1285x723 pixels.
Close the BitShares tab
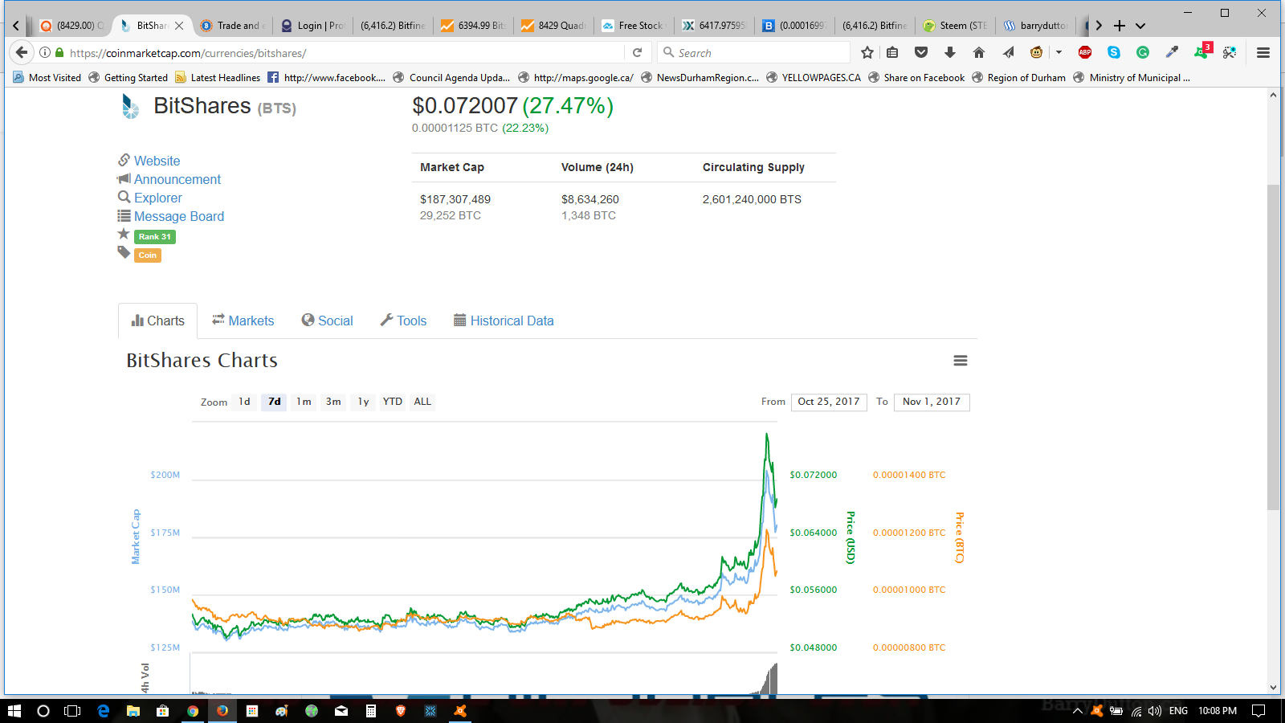tap(179, 26)
